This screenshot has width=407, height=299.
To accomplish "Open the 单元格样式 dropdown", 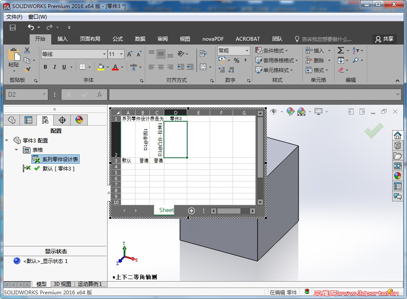I will [274, 70].
